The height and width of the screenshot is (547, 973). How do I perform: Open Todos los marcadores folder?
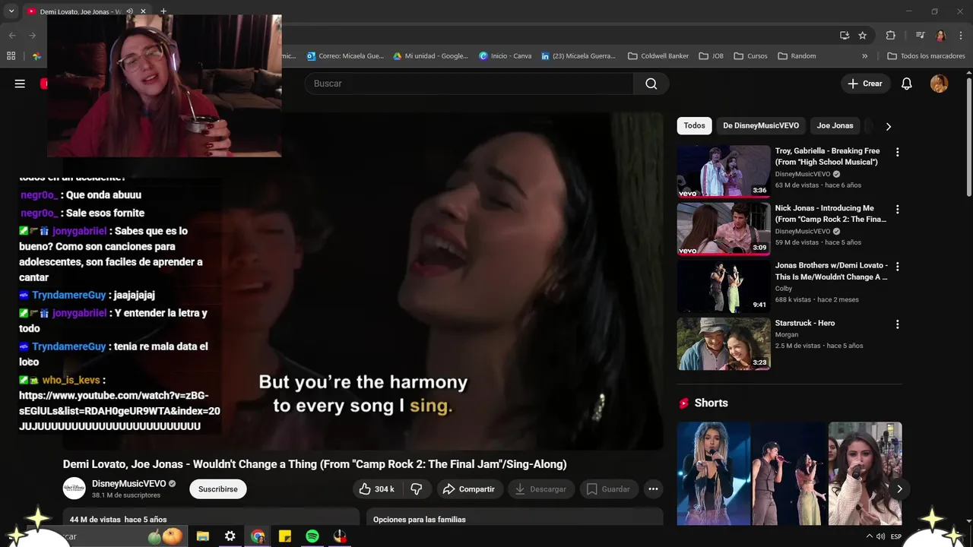coord(927,55)
